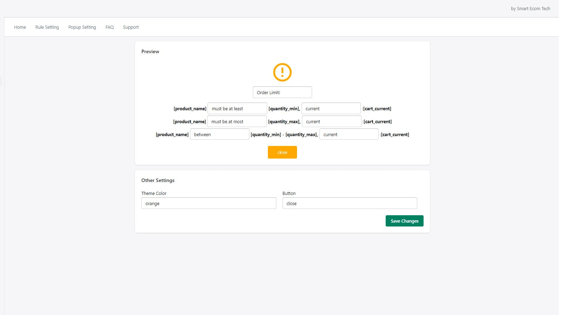Select the second 'current' text box
Viewport: 561px width, 315px height.
tap(331, 121)
